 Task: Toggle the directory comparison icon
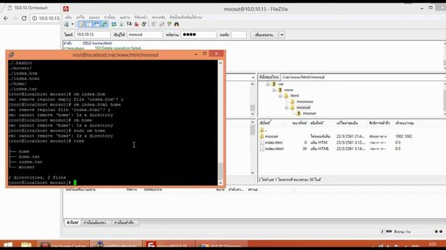point(162,24)
